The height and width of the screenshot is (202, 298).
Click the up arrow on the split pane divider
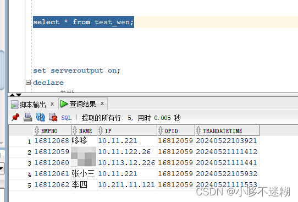coord(13,95)
